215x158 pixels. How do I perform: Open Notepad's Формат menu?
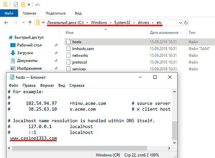click(47, 85)
